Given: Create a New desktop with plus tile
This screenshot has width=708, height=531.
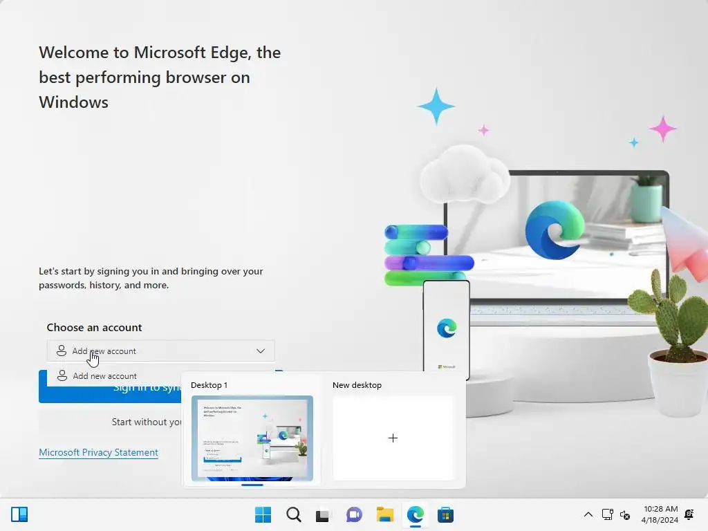Looking at the screenshot, I should [393, 438].
